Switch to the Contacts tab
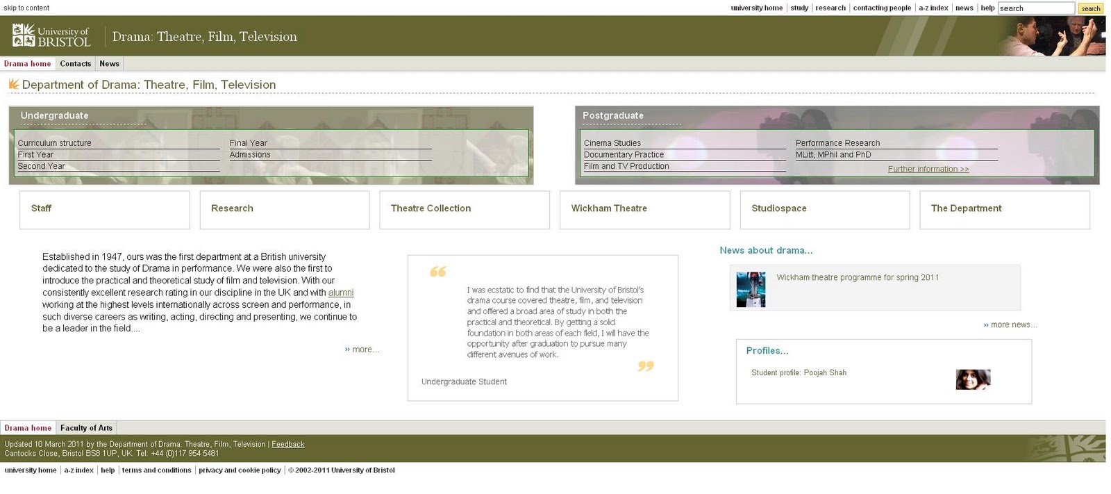Image resolution: width=1111 pixels, height=494 pixels. pos(75,64)
